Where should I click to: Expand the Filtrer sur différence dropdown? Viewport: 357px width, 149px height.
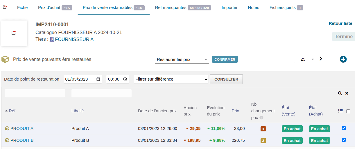[x=171, y=79]
